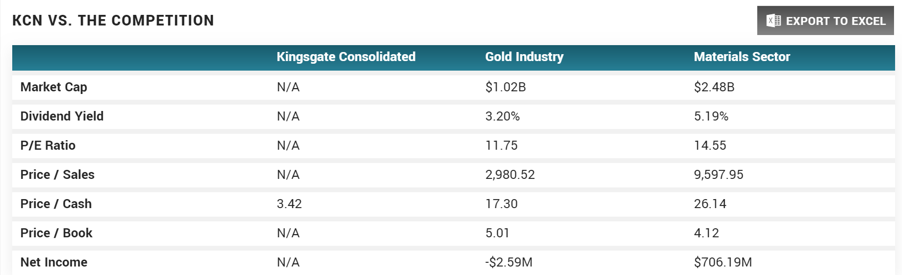This screenshot has width=902, height=275.
Task: Click the Materials Sector 14.55 P/E value
Action: pos(710,145)
